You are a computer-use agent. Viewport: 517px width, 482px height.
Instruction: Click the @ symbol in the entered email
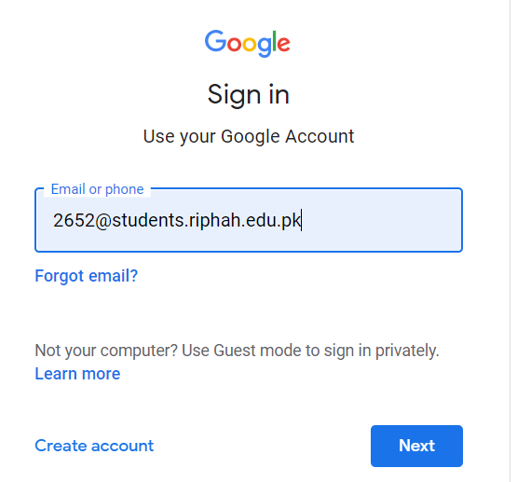(x=103, y=221)
